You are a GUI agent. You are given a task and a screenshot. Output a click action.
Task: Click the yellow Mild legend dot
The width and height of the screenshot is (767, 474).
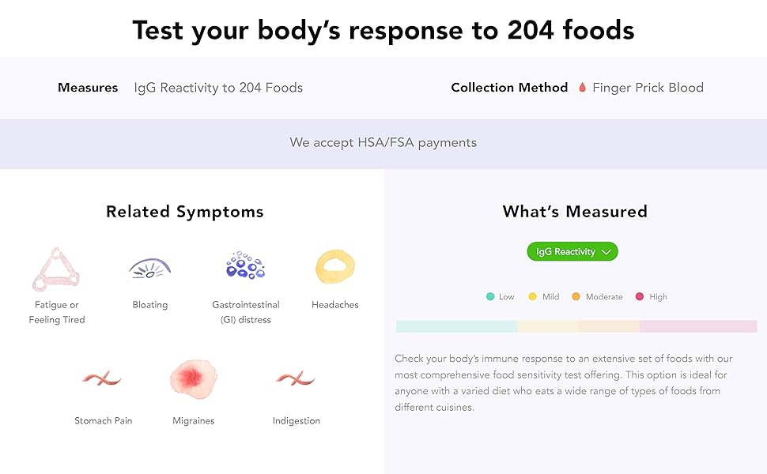tap(533, 297)
